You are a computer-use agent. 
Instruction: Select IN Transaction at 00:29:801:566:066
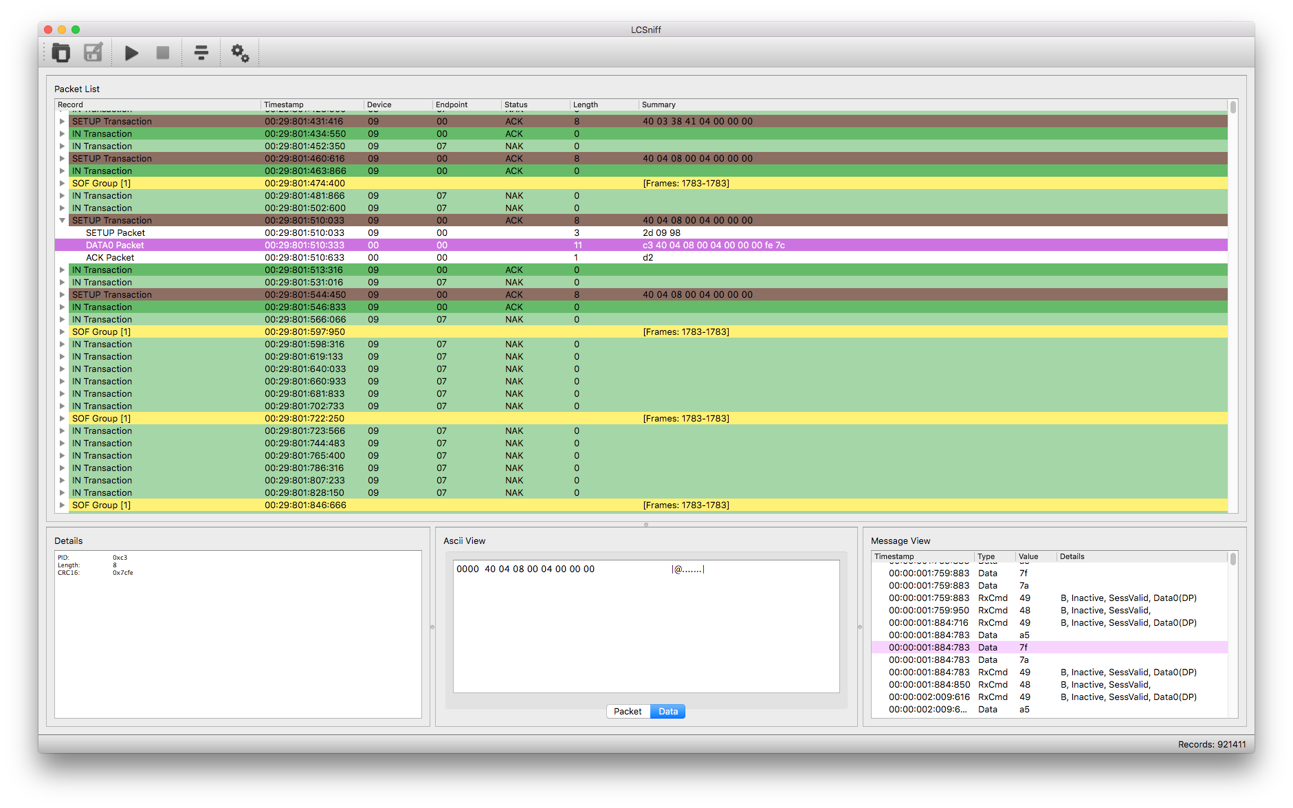tap(641, 320)
